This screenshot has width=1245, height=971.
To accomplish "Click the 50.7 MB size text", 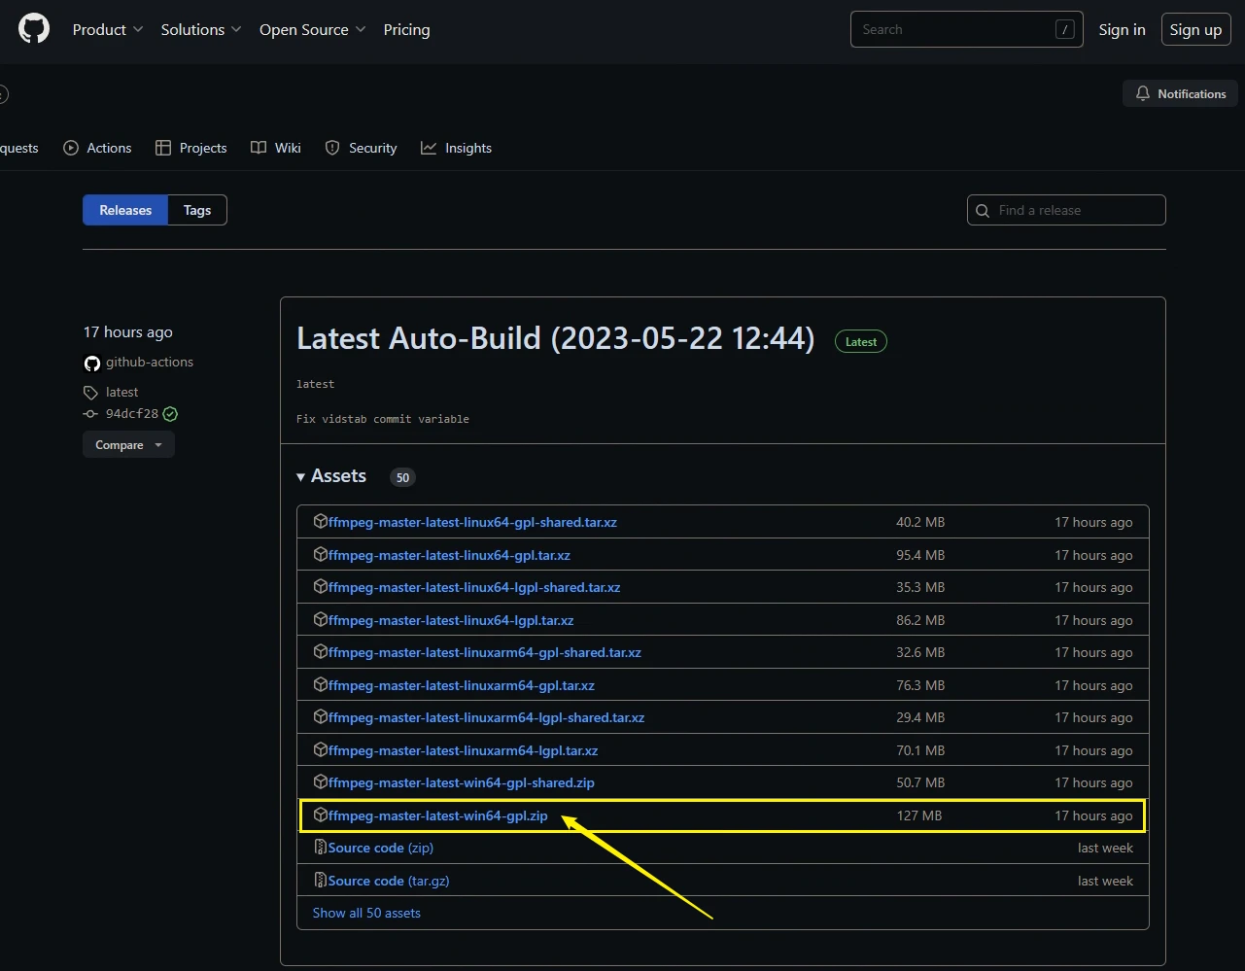I will [920, 782].
